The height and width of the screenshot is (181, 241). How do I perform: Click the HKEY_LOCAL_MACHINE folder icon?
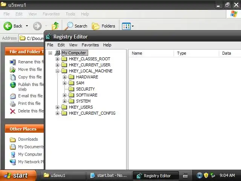(x=64, y=71)
